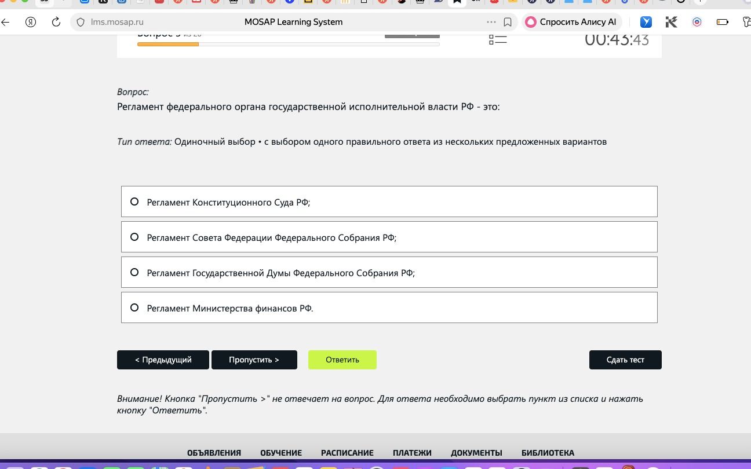The height and width of the screenshot is (469, 751).
Task: Click the battery saver icon in toolbar
Action: tap(723, 22)
